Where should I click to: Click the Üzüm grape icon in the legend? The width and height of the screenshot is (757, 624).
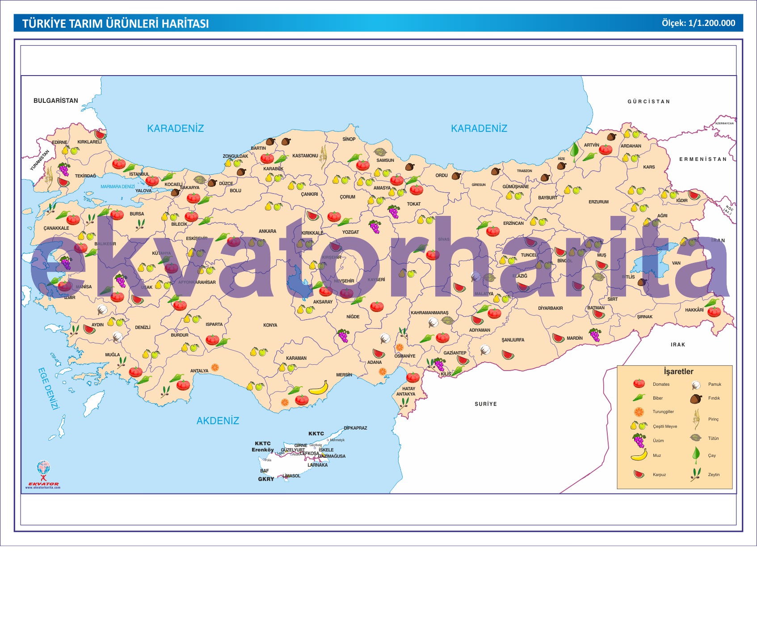(x=639, y=440)
